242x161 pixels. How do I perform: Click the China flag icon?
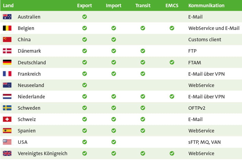[7, 40]
